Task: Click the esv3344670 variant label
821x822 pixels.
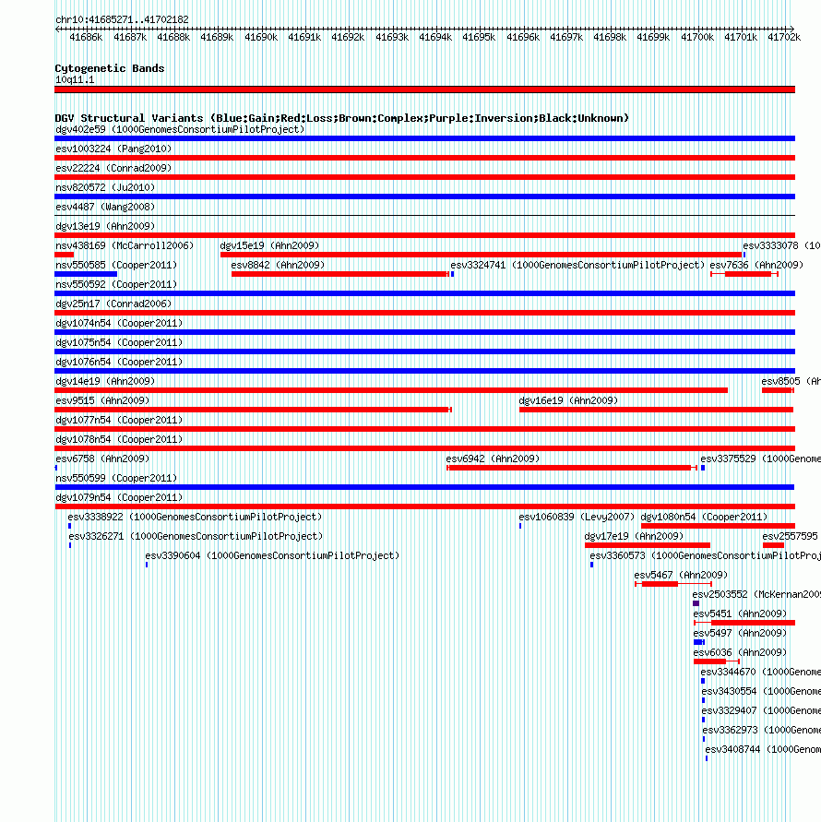Action: 761,673
